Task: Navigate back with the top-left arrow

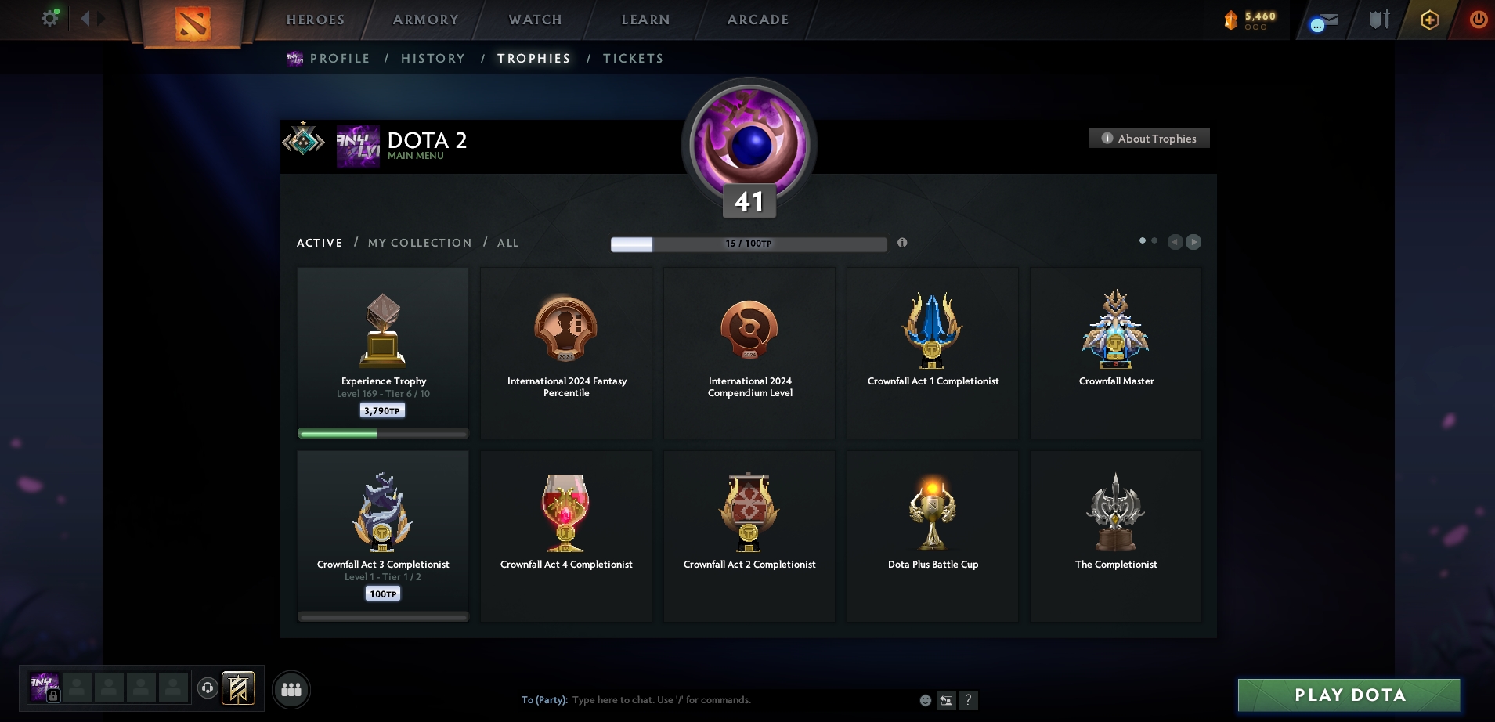Action: [x=85, y=18]
